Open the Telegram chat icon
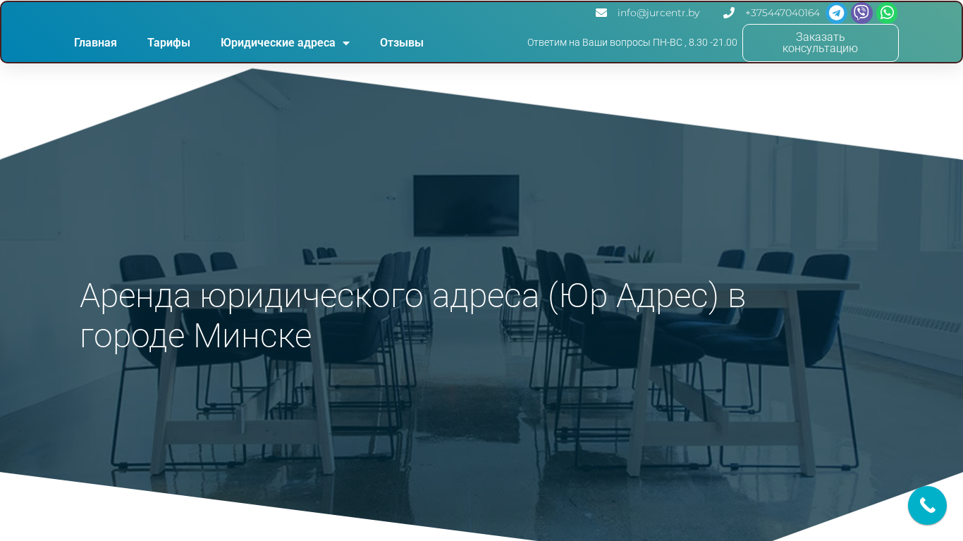963x541 pixels. [836, 13]
